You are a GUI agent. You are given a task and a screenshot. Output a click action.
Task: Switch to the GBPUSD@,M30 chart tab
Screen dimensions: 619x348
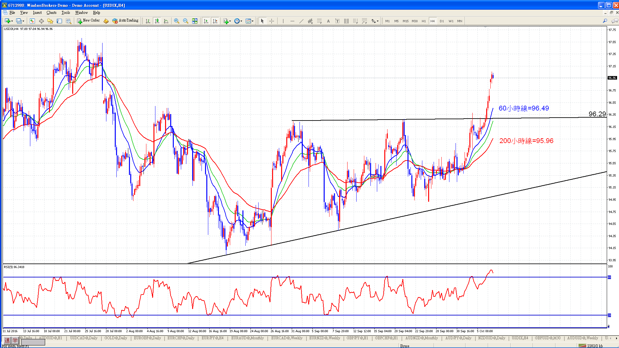click(x=547, y=338)
